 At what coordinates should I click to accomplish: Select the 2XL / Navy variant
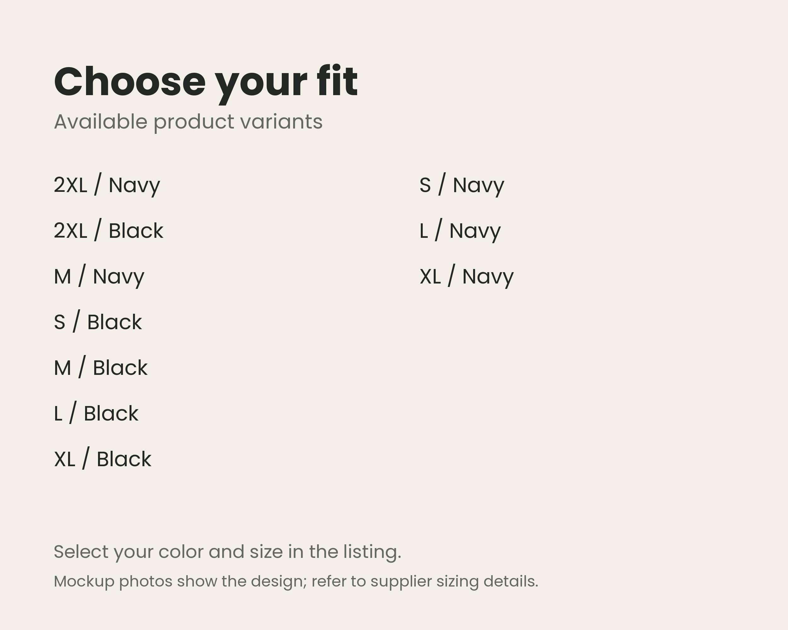[107, 185]
